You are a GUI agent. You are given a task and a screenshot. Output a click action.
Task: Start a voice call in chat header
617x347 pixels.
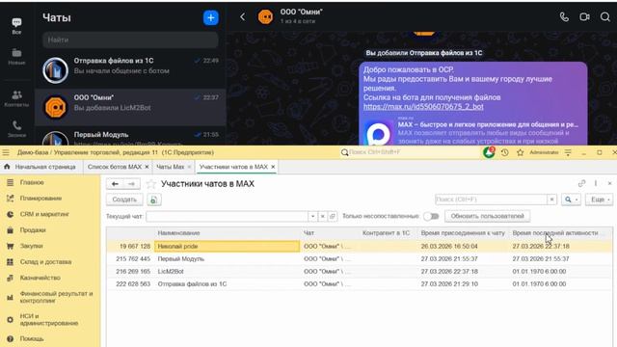click(x=564, y=17)
